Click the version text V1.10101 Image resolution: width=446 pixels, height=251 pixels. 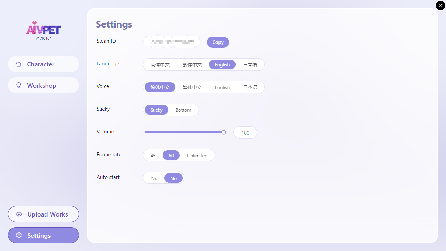44,38
